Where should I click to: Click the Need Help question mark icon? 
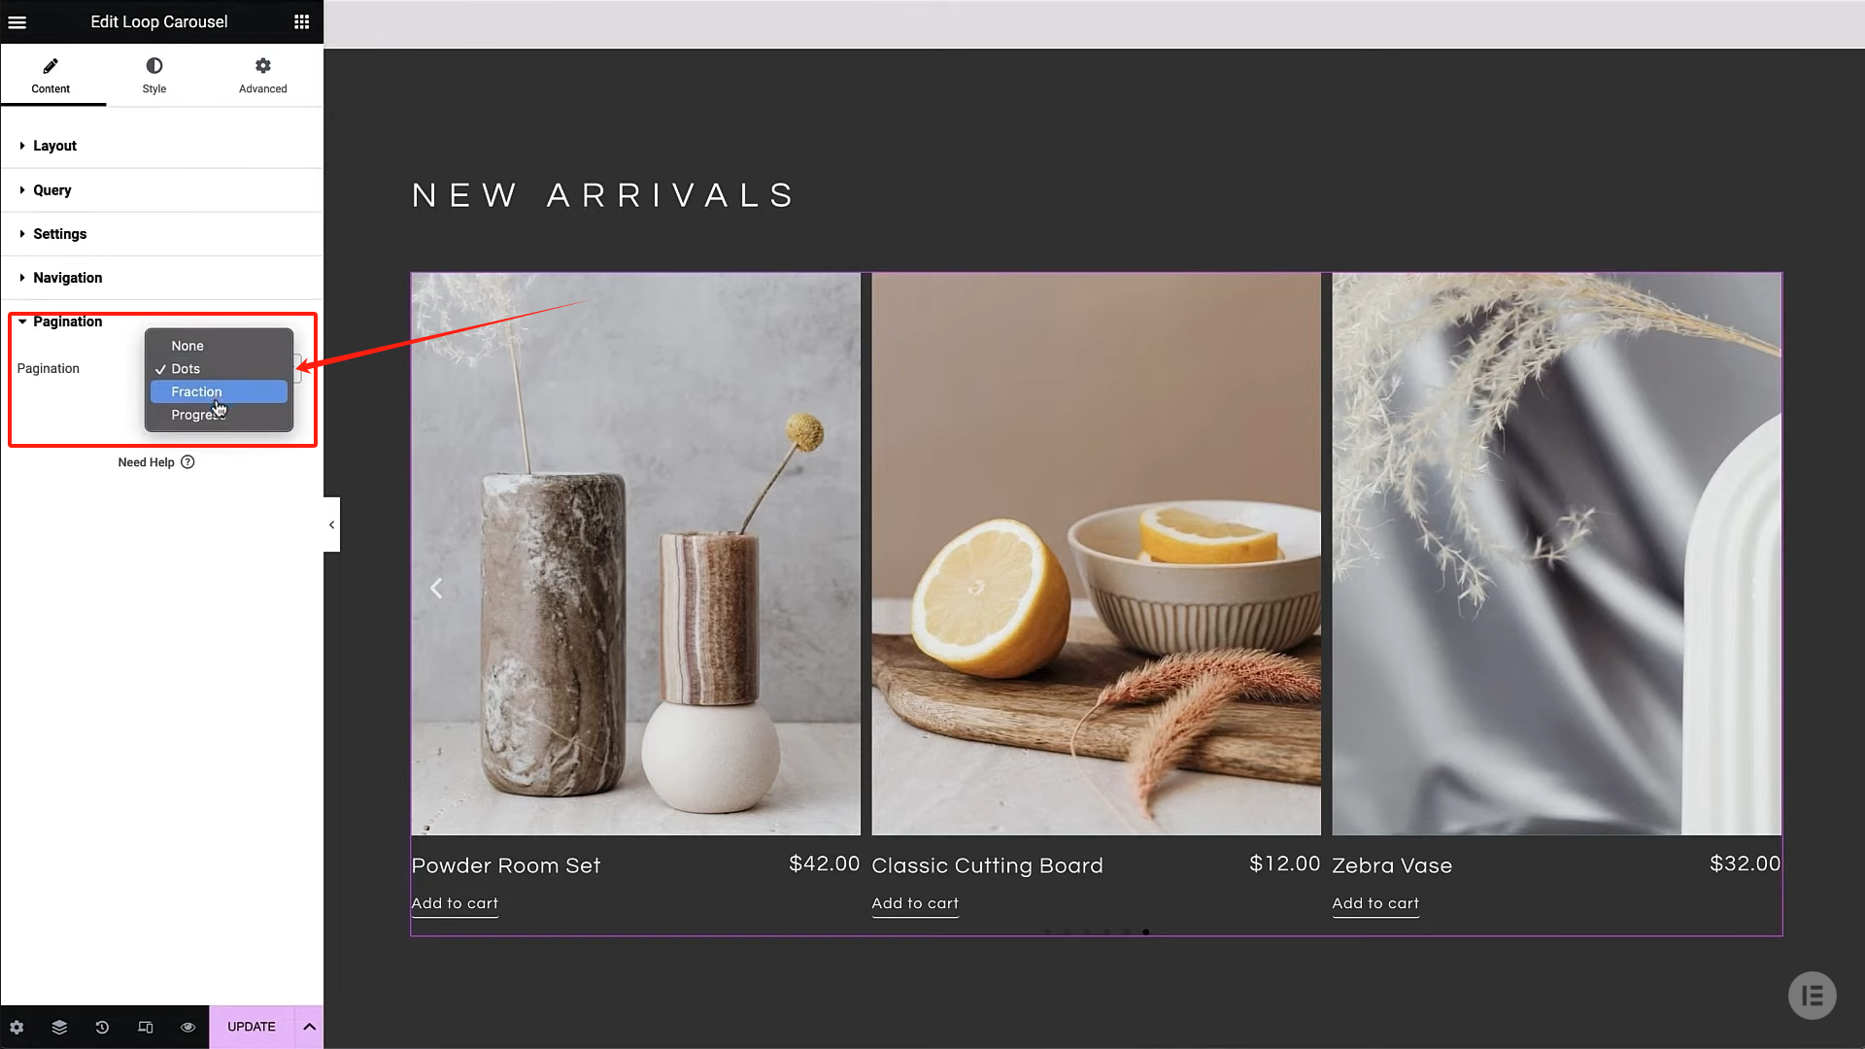[x=188, y=462]
